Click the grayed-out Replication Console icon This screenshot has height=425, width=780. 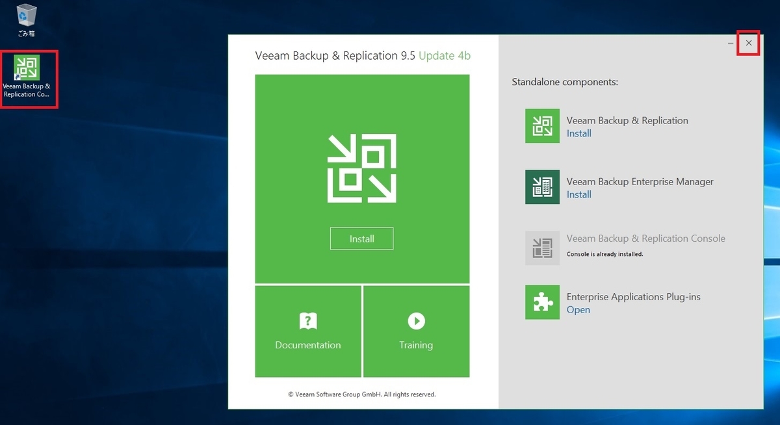point(542,248)
